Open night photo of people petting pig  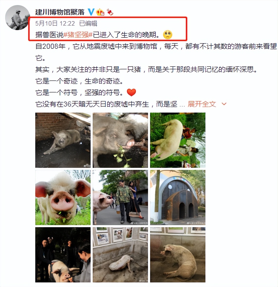click(x=63, y=255)
